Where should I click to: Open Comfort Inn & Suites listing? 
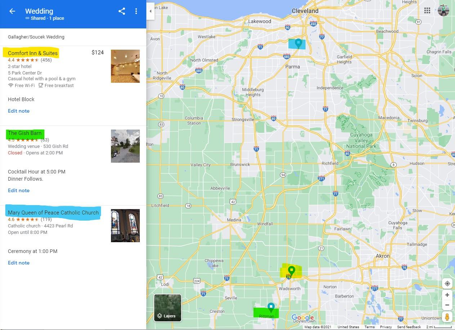[33, 53]
